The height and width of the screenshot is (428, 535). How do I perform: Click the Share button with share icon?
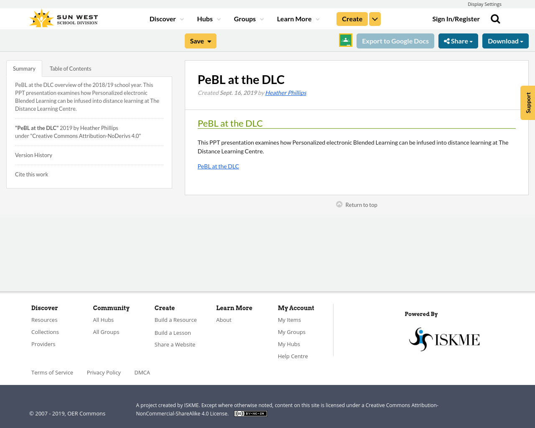[x=458, y=40]
